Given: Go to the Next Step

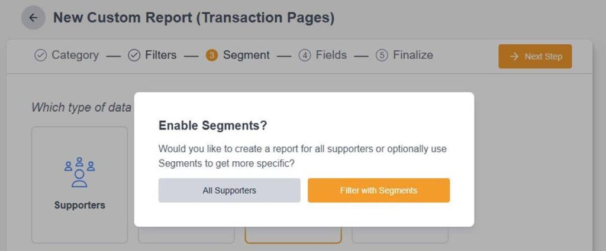Looking at the screenshot, I should coord(535,56).
